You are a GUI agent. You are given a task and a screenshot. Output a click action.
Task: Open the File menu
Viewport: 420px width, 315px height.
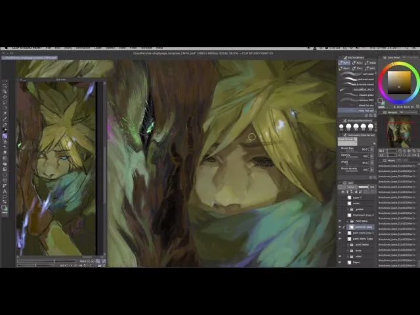click(48, 48)
